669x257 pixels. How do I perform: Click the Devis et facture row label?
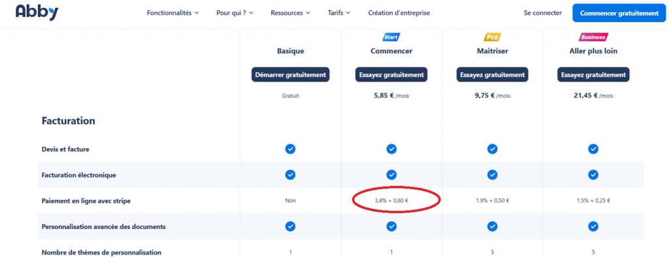(x=65, y=149)
